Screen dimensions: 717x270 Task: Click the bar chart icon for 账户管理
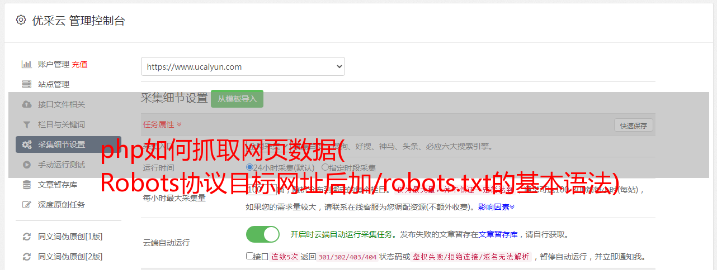[x=26, y=64]
